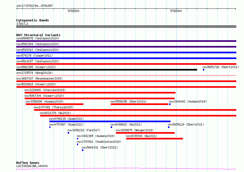Open nsv4757667 (Quan2021) variant
The width and height of the screenshot is (244, 172).
coord(66,124)
